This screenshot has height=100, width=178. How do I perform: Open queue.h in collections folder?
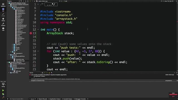[19, 34]
